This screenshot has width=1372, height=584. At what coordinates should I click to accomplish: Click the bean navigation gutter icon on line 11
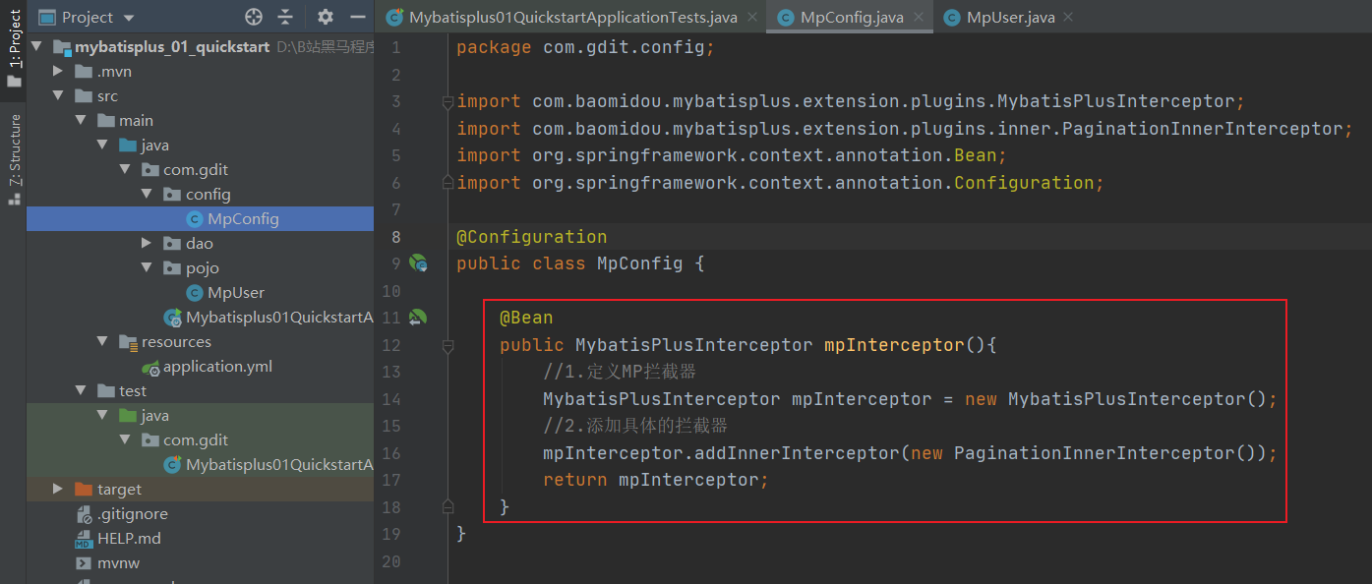pos(419,317)
